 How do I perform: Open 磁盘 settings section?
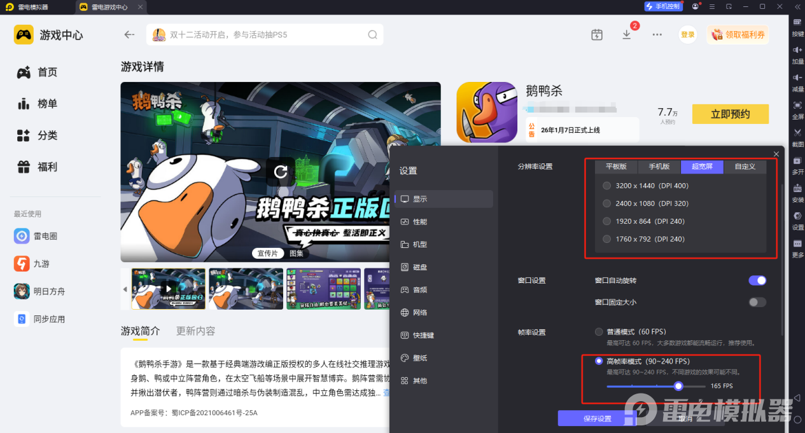point(444,267)
